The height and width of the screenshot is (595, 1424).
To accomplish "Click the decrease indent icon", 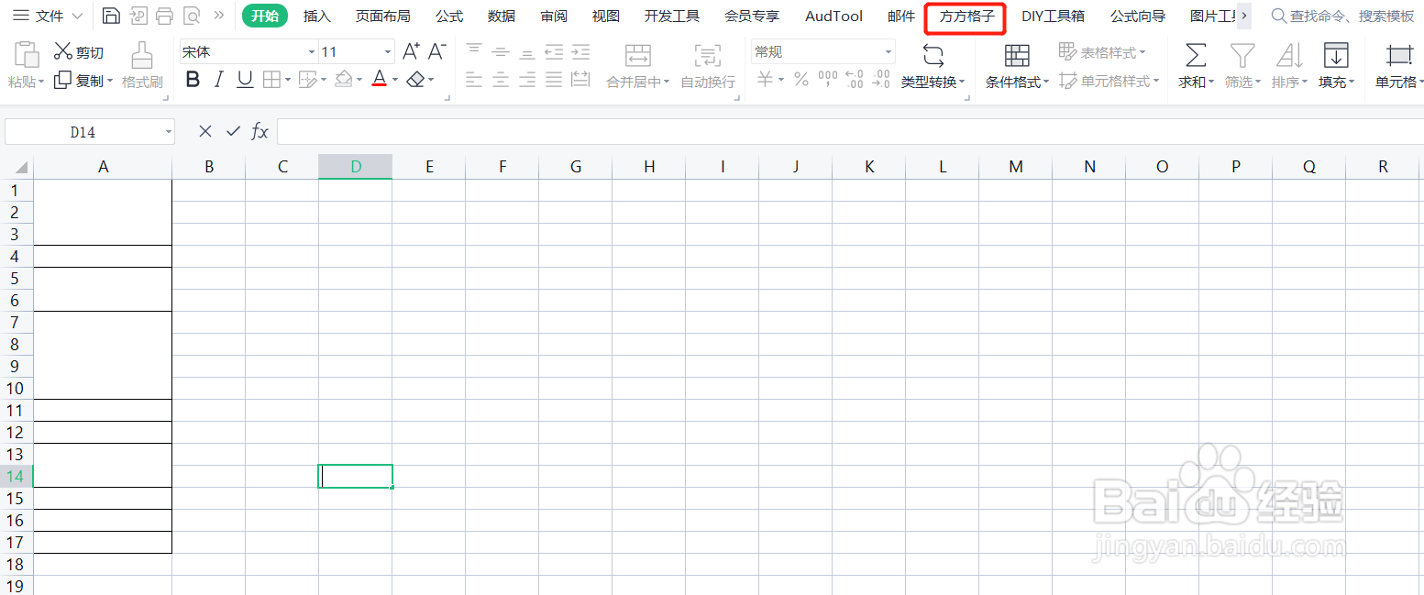I will tap(554, 51).
